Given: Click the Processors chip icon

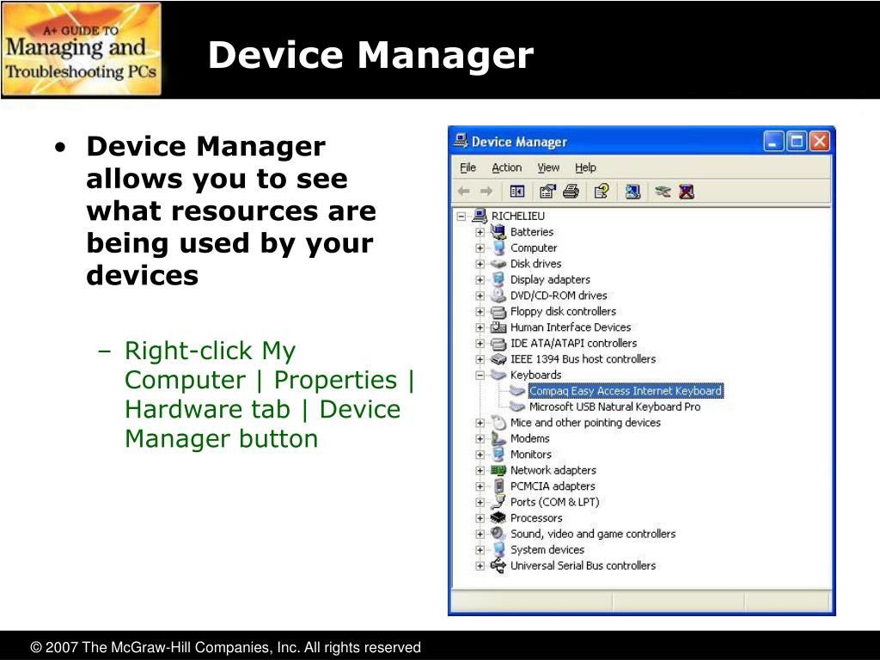Looking at the screenshot, I should click(498, 517).
